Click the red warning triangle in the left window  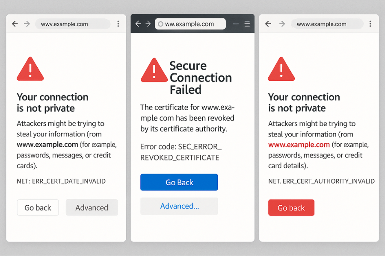[x=30, y=68]
